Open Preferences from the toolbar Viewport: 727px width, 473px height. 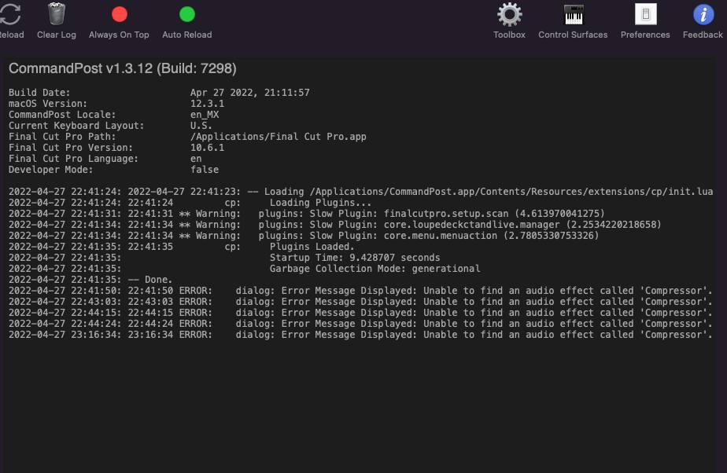(x=645, y=13)
